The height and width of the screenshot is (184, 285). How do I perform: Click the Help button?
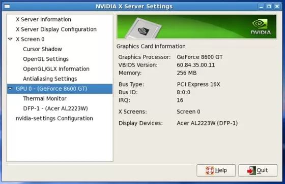pyautogui.click(x=216, y=170)
